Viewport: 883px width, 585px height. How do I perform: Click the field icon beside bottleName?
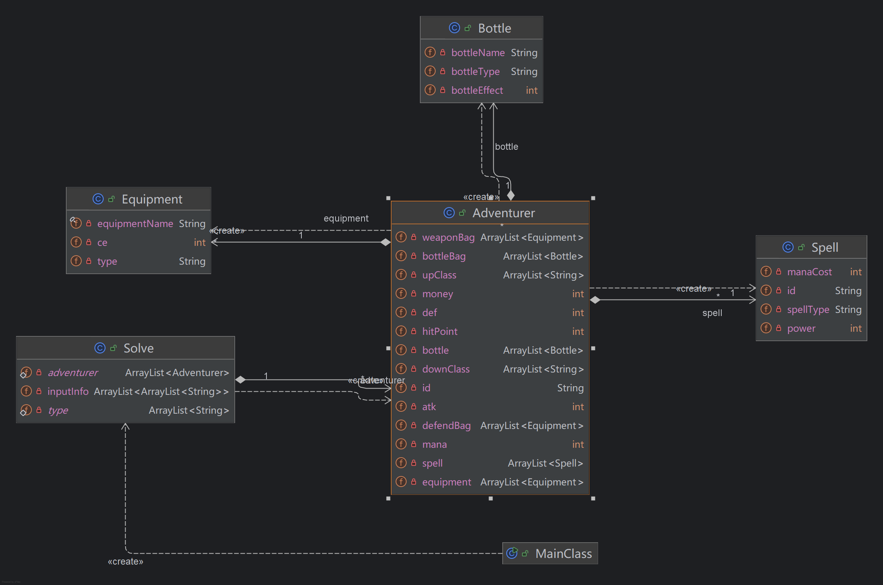(430, 52)
